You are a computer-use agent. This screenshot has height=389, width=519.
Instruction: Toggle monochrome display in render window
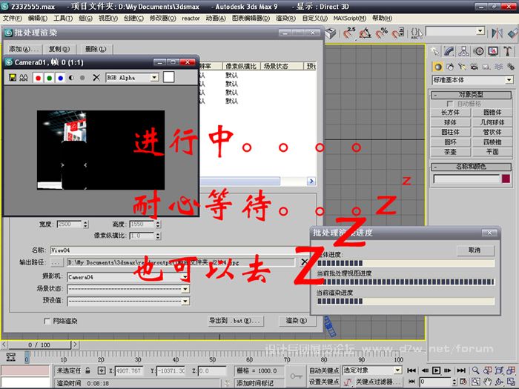[82, 78]
